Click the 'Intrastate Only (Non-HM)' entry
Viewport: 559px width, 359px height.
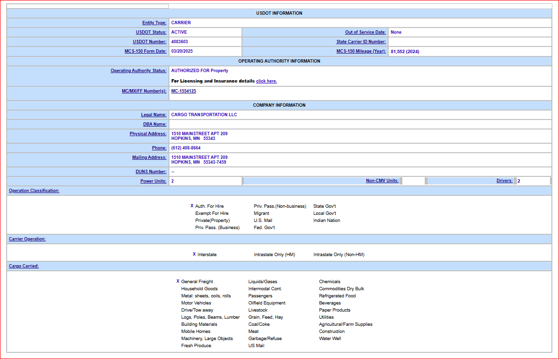pyautogui.click(x=339, y=255)
